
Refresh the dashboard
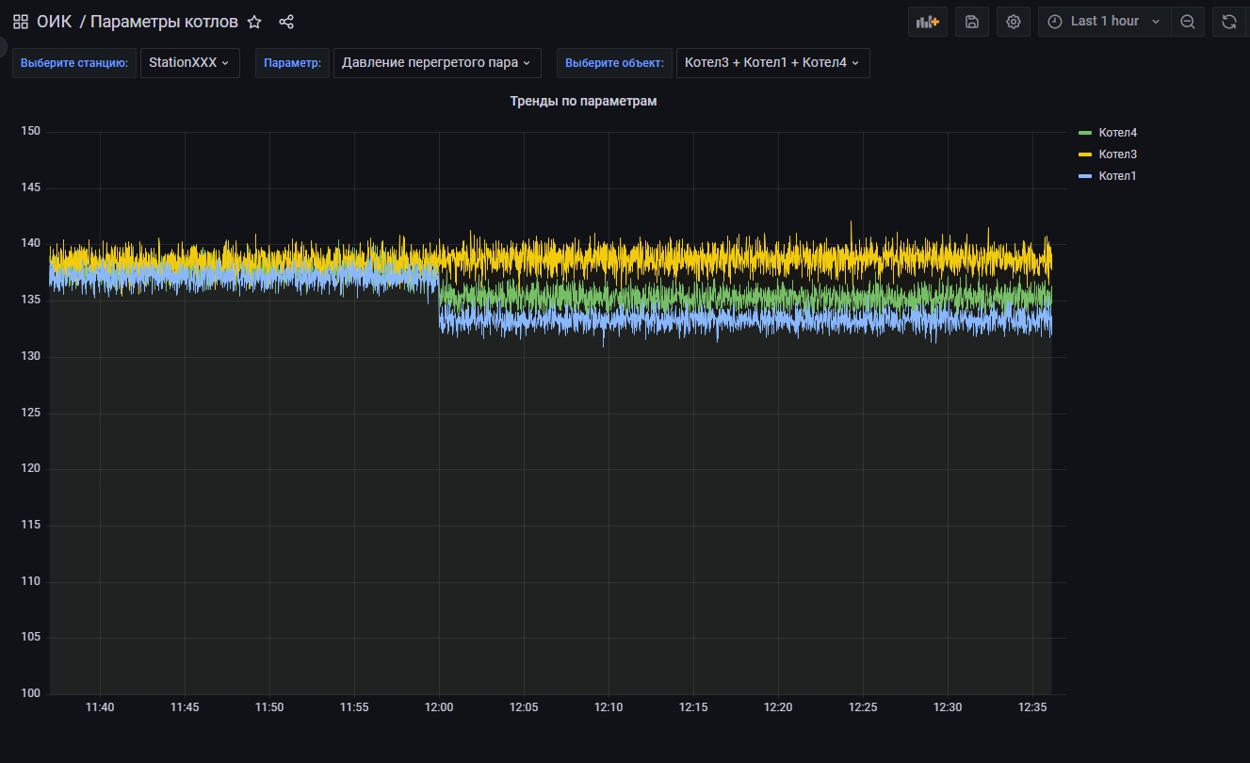(1229, 22)
